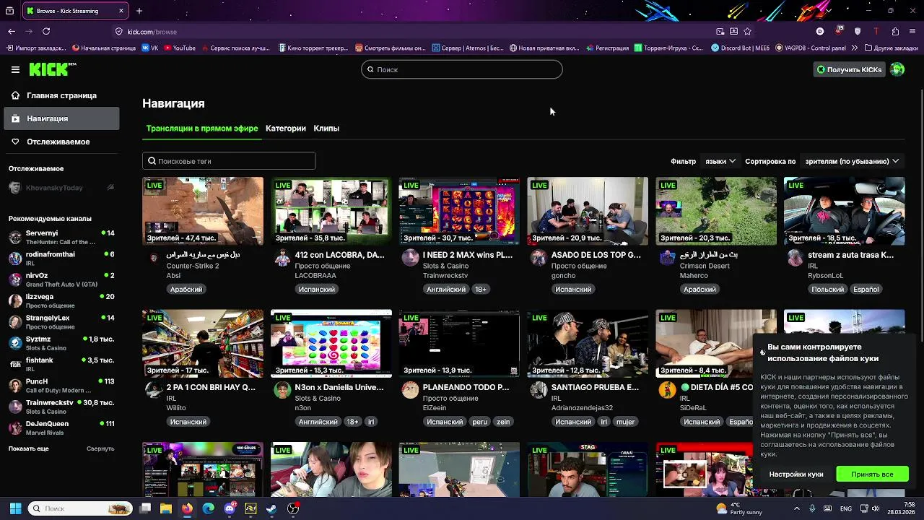Open Firefox from the taskbar
This screenshot has width=924, height=520.
click(187, 508)
